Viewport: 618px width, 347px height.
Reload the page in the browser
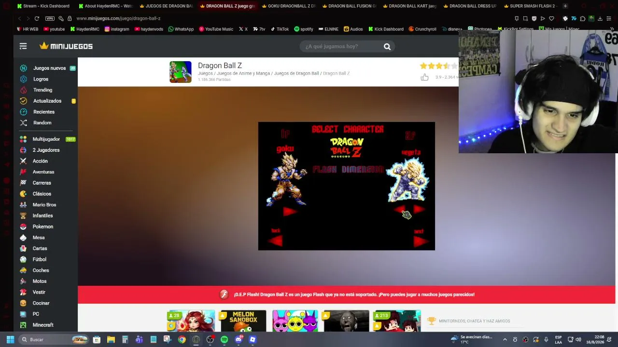(37, 18)
